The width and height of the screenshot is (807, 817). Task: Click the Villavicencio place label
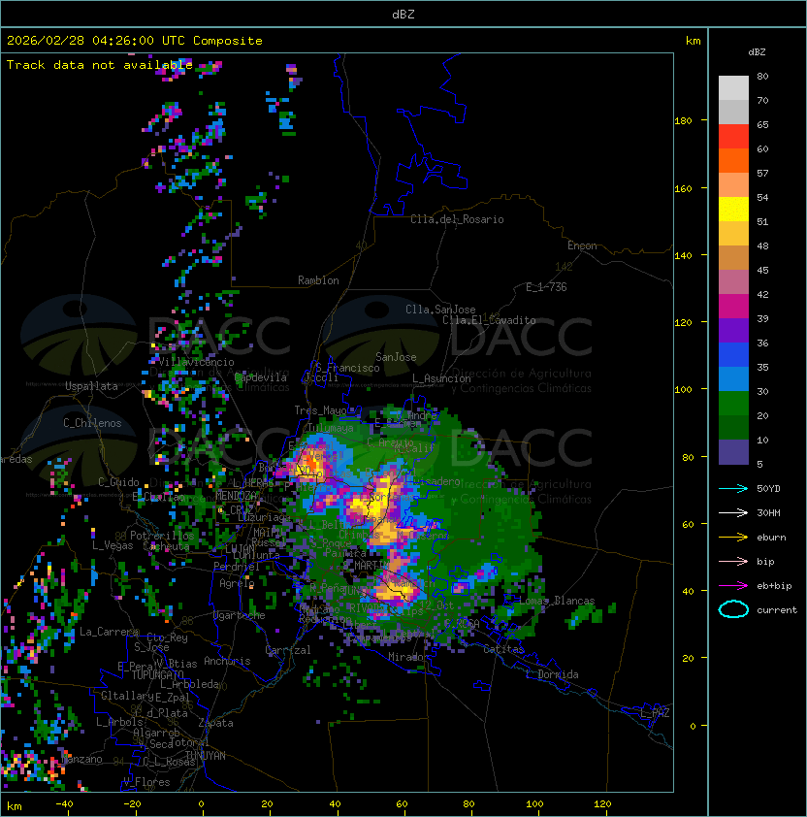click(x=196, y=362)
